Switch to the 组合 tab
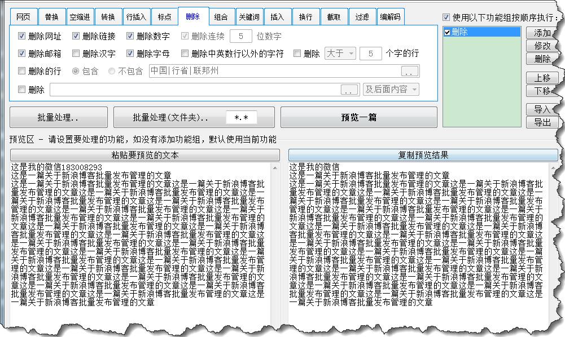 [x=221, y=16]
